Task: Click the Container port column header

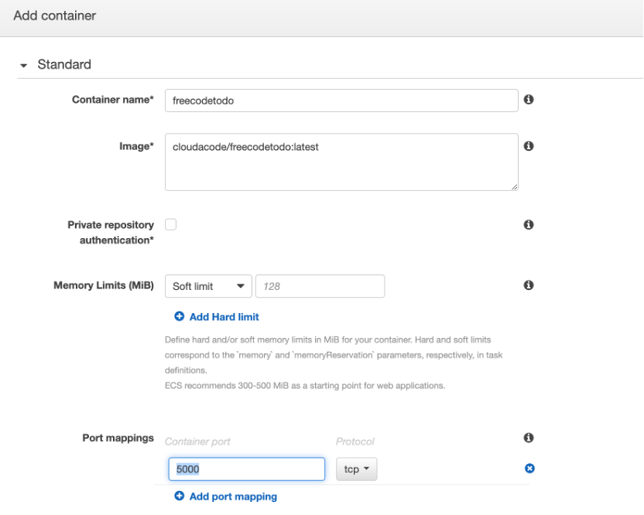Action: [x=197, y=442]
